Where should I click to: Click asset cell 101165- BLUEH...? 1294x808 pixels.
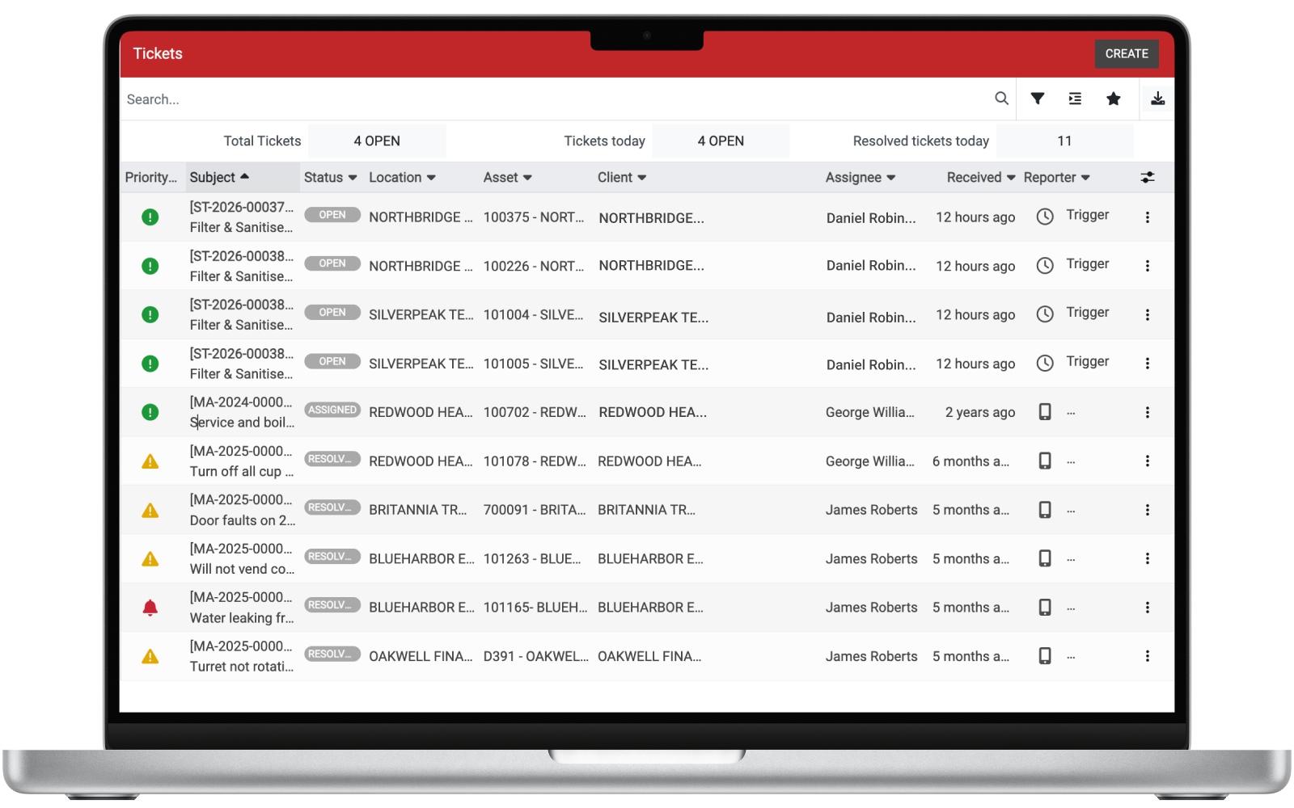[x=535, y=608]
